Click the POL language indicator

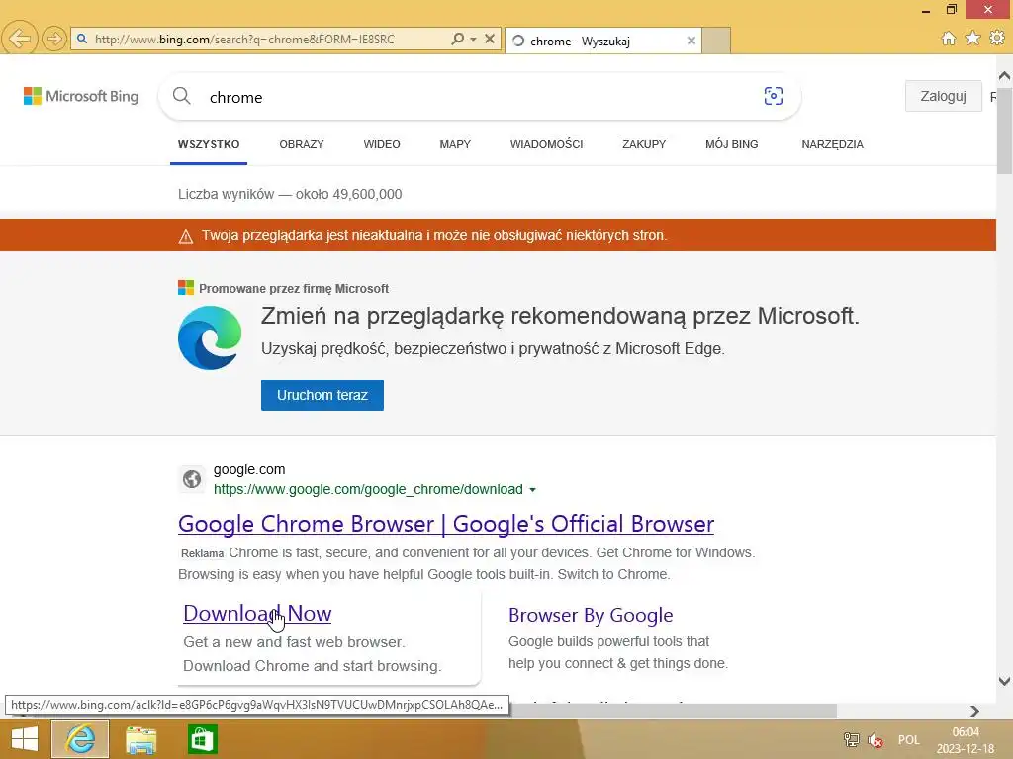(x=909, y=740)
